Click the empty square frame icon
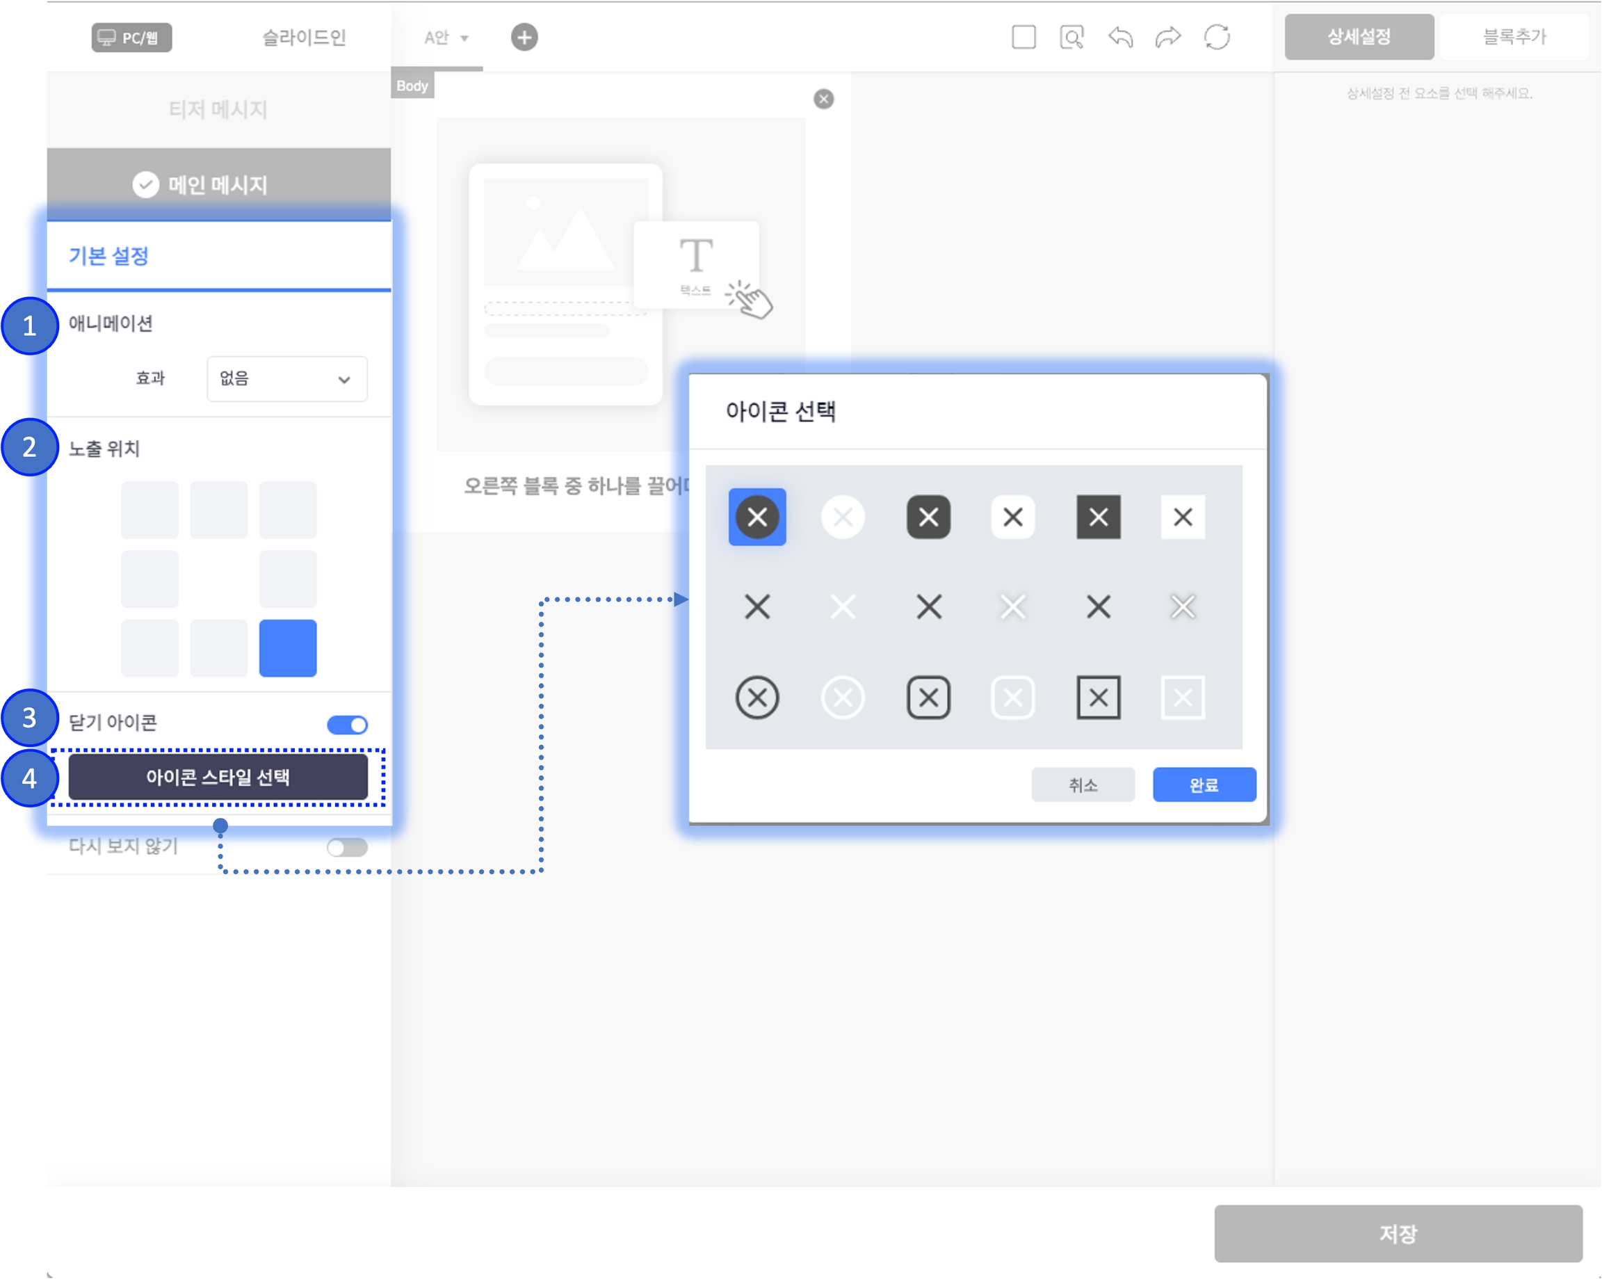 click(1023, 36)
